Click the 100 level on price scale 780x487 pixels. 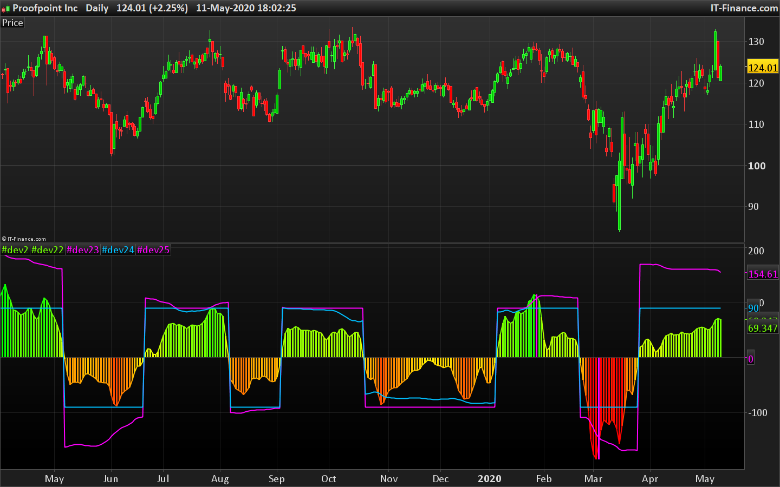757,166
